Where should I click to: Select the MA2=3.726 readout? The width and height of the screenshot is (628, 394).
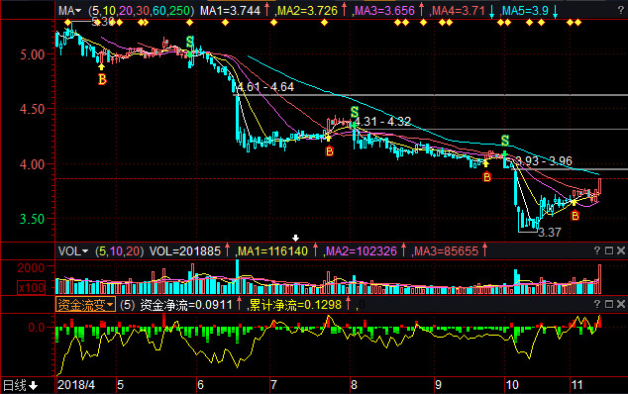pos(308,11)
